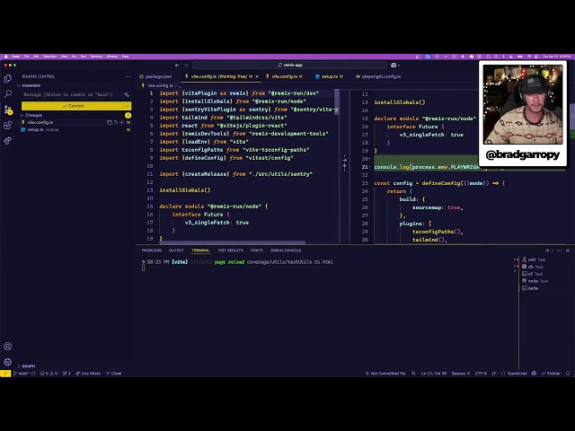Click the notifications bell in status bar
This screenshot has height=431, width=575.
coord(568,374)
